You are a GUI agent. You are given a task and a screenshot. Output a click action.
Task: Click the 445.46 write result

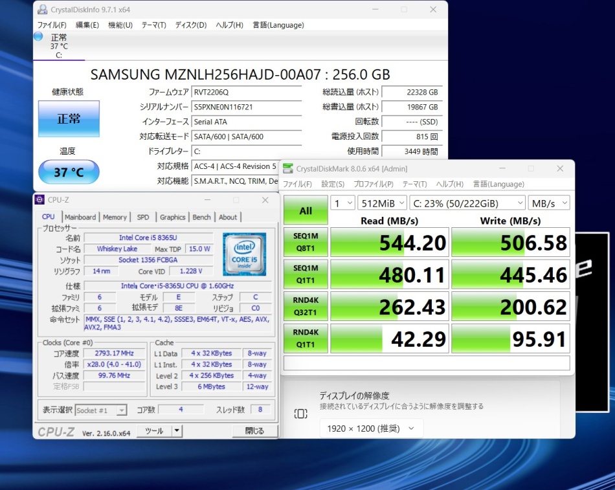(511, 274)
